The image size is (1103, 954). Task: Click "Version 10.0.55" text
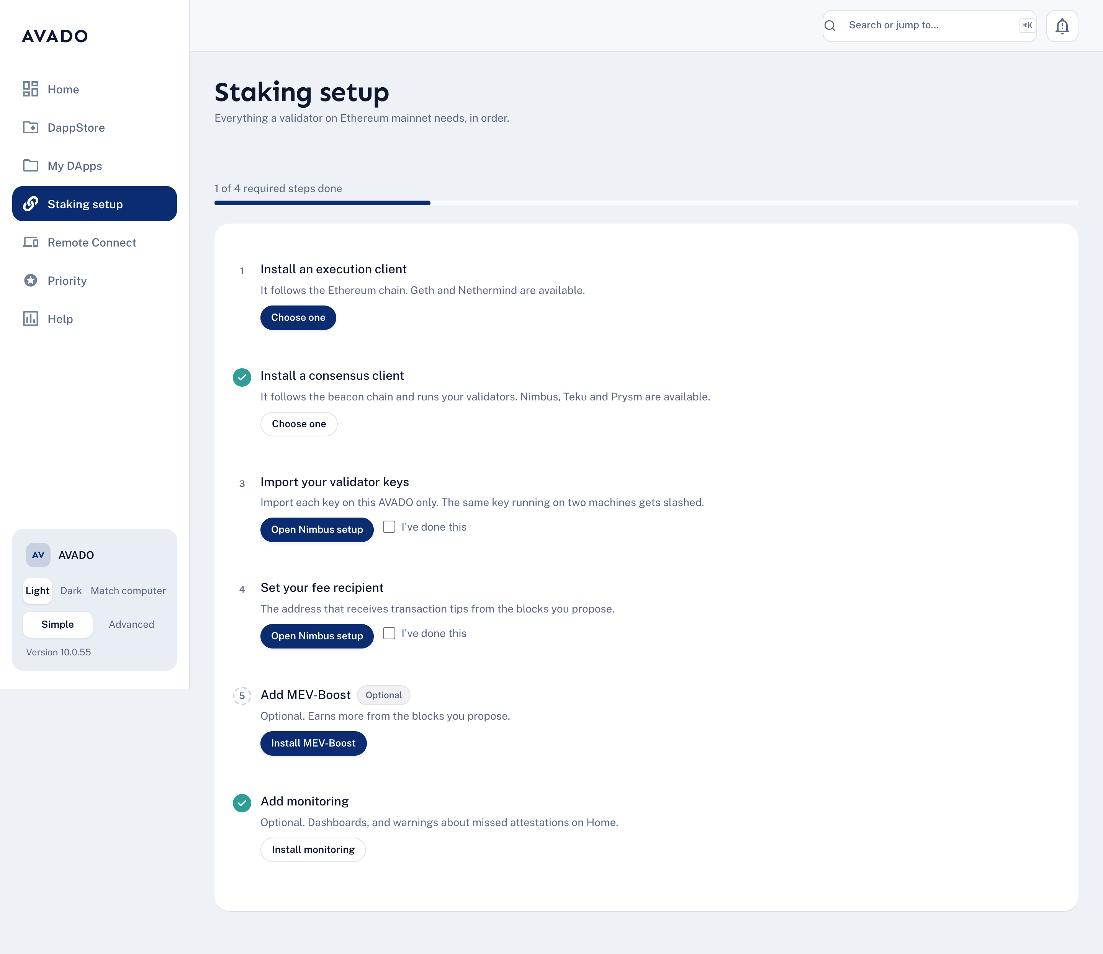pyautogui.click(x=59, y=652)
